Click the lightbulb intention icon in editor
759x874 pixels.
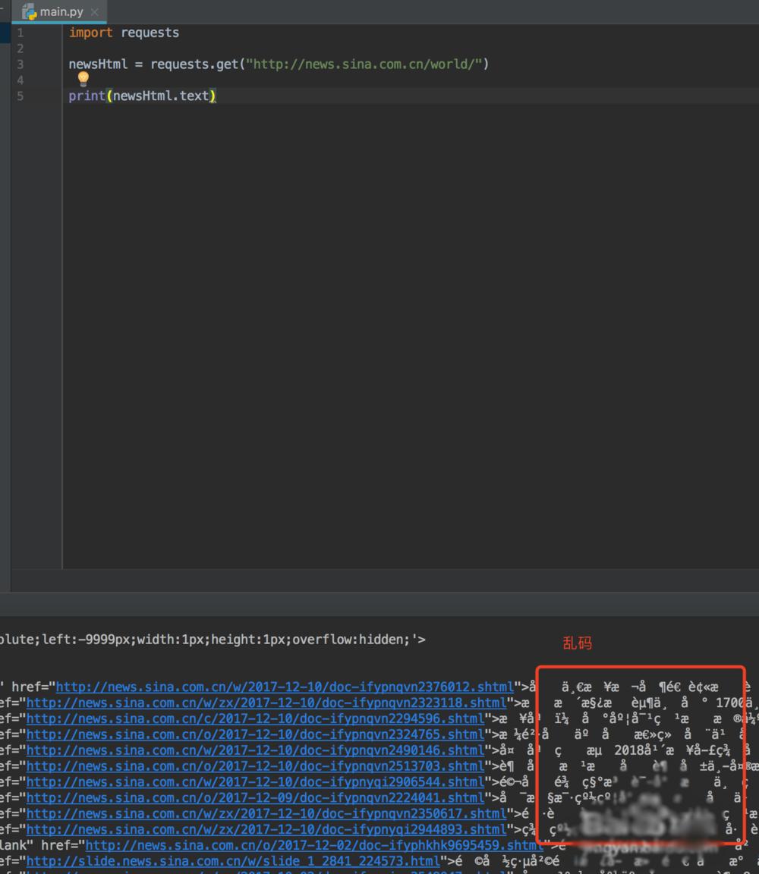[83, 79]
